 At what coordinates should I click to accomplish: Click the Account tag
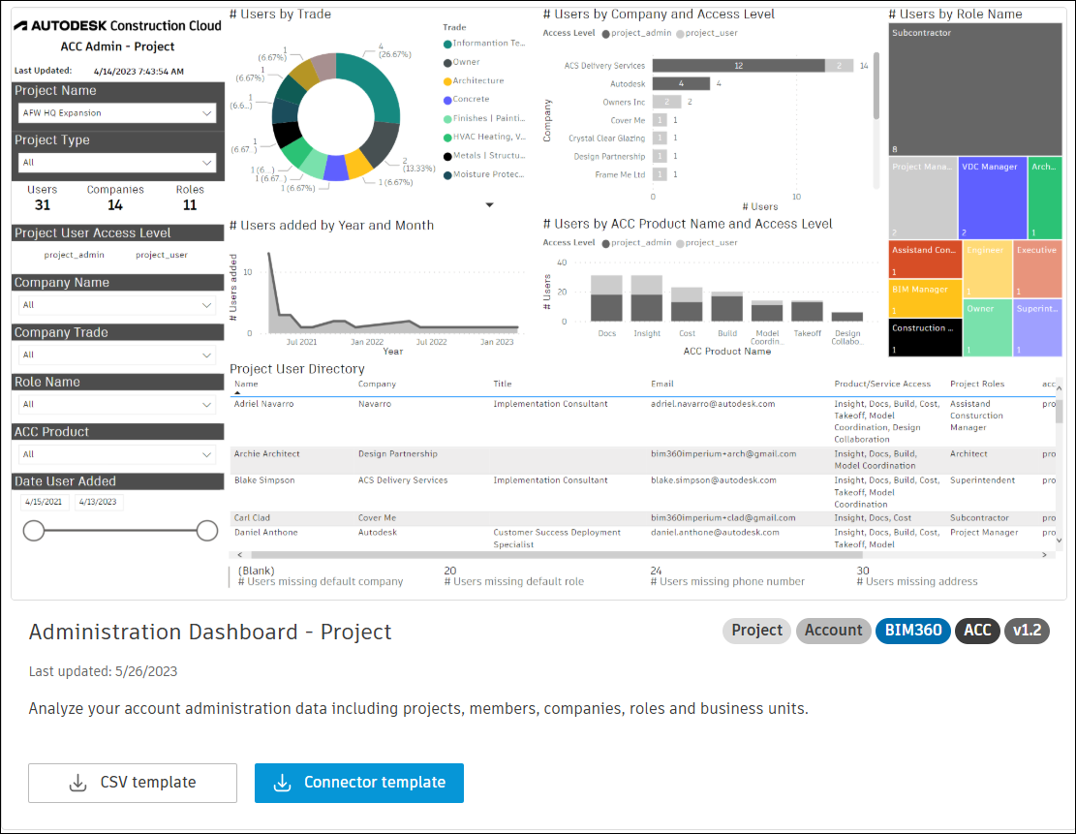(833, 631)
